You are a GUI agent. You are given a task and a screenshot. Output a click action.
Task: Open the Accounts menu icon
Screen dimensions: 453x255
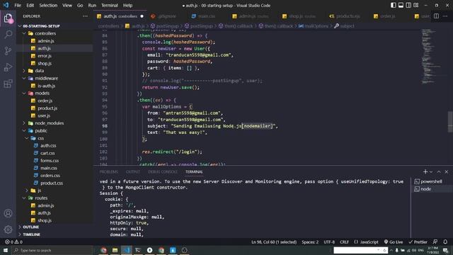[x=8, y=213]
